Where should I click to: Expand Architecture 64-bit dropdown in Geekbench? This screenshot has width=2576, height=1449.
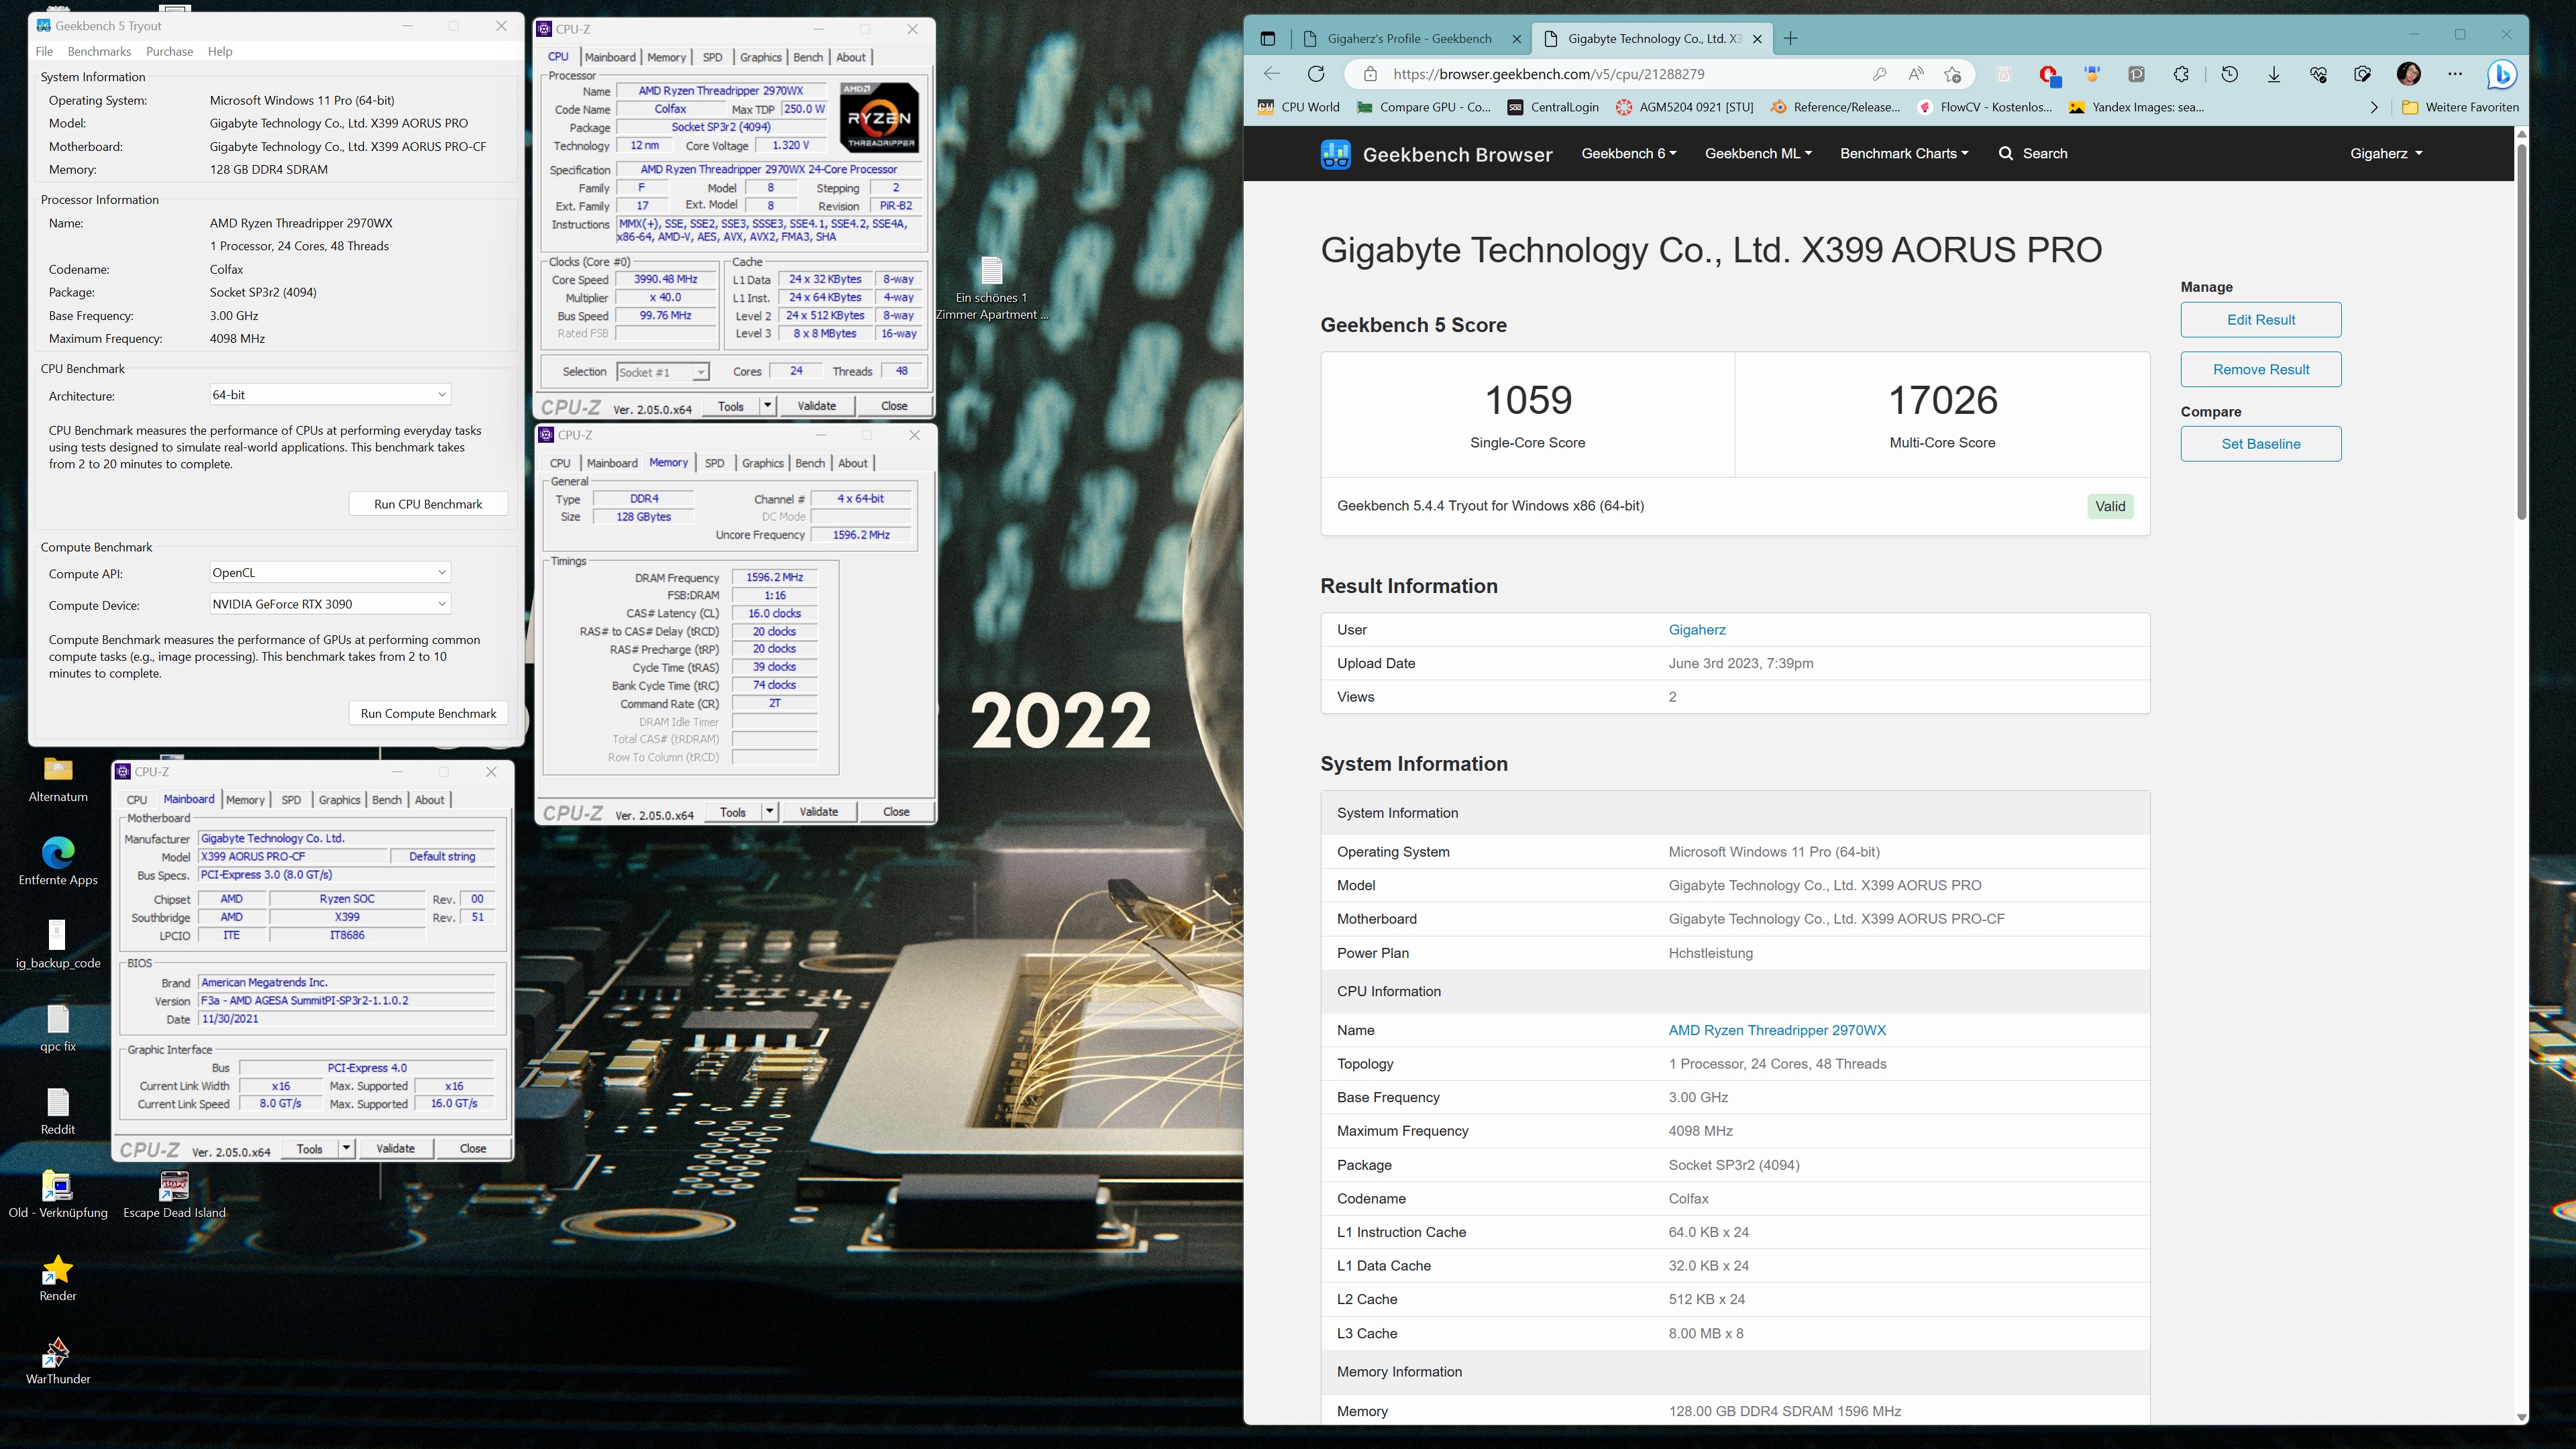330,395
